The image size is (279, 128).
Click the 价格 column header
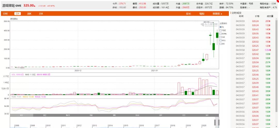257,16
